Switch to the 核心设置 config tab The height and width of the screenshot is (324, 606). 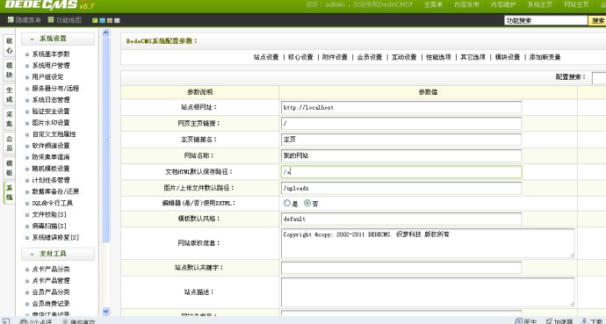click(x=300, y=57)
